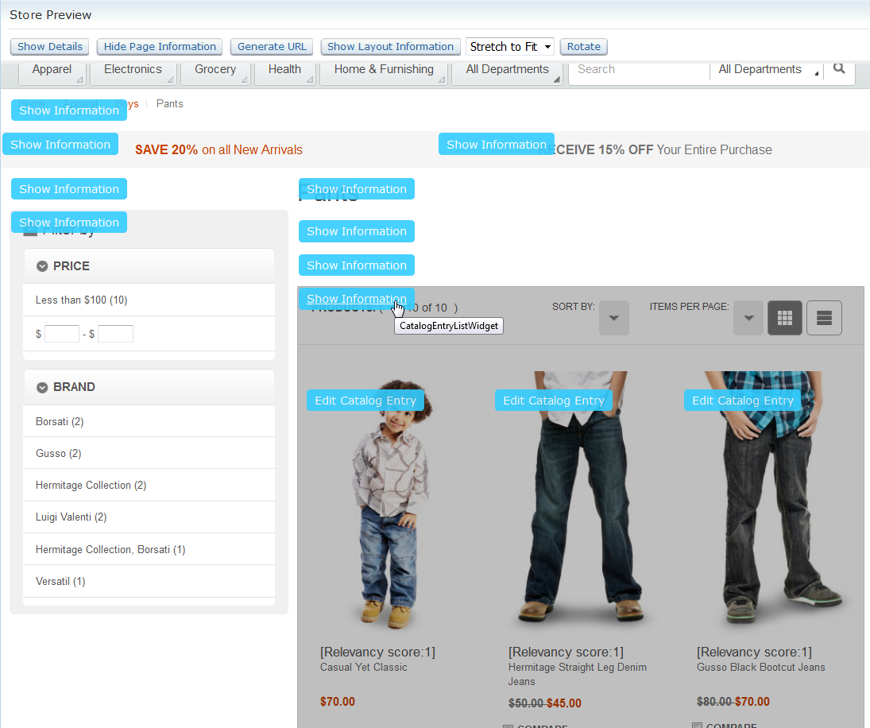Expand the Health department menu
This screenshot has width=870, height=728.
pyautogui.click(x=284, y=72)
